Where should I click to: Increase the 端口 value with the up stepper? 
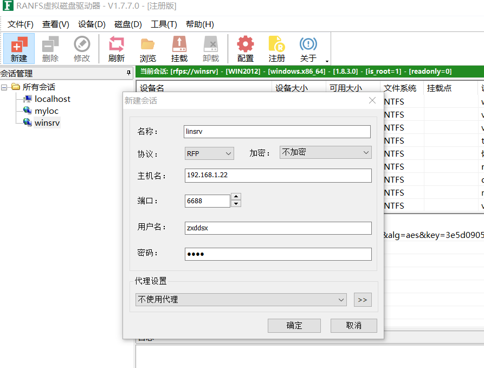[x=236, y=197]
